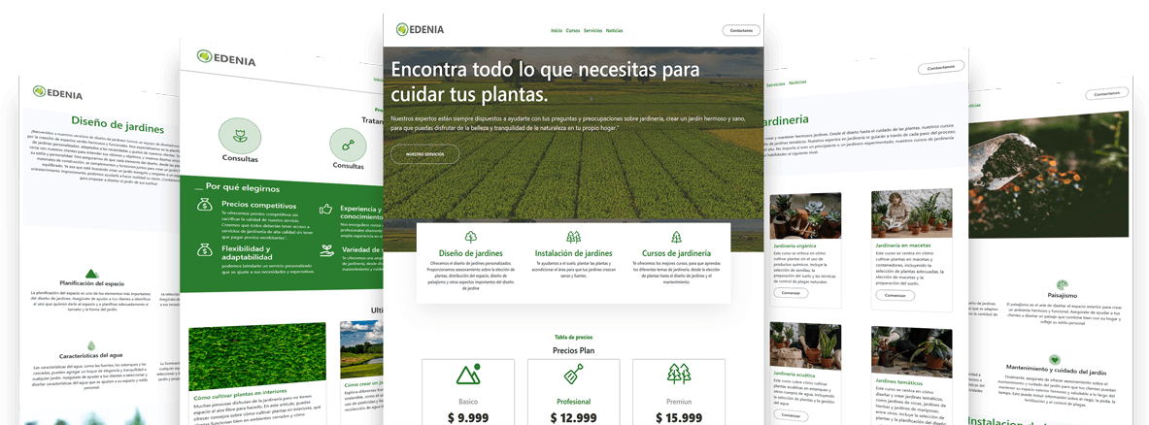Click the Planificación del espacio heading
The height and width of the screenshot is (425, 1149).
[x=92, y=283]
